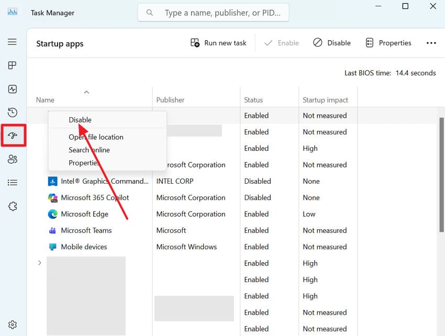The height and width of the screenshot is (336, 445).
Task: Open App history from the sidebar
Action: (x=13, y=112)
